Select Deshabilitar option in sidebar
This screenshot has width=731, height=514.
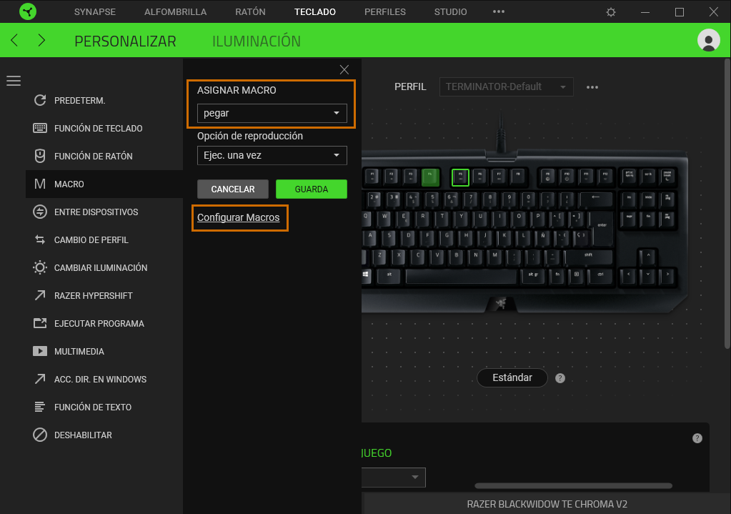83,435
